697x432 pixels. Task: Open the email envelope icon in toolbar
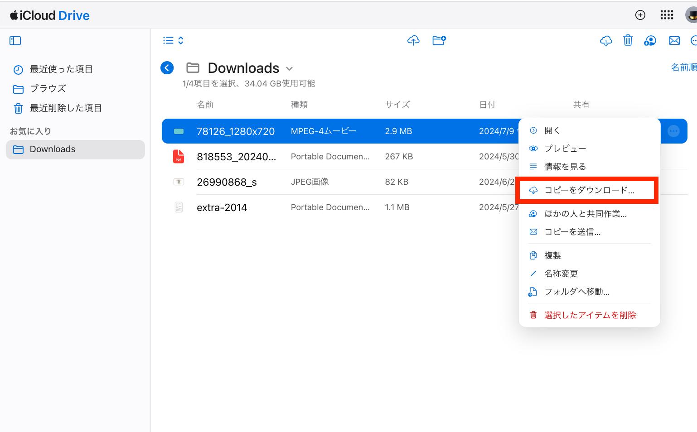[674, 40]
